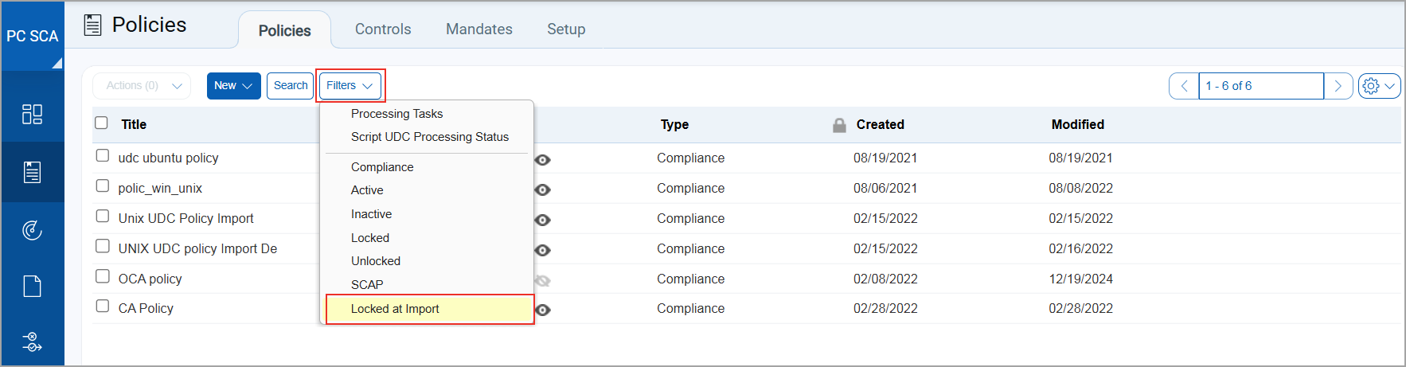1406x367 pixels.
Task: Click the Search button
Action: click(x=290, y=86)
